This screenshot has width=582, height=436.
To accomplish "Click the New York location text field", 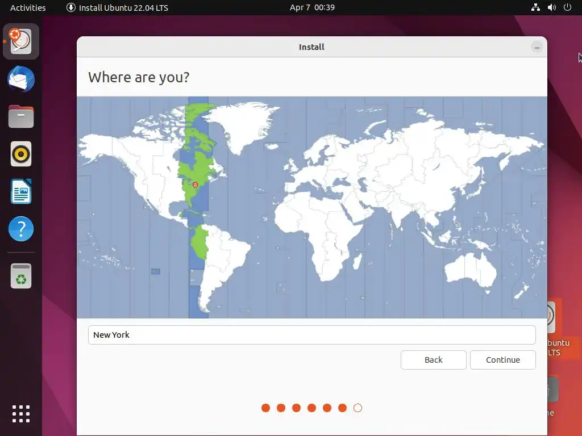I will (x=312, y=335).
